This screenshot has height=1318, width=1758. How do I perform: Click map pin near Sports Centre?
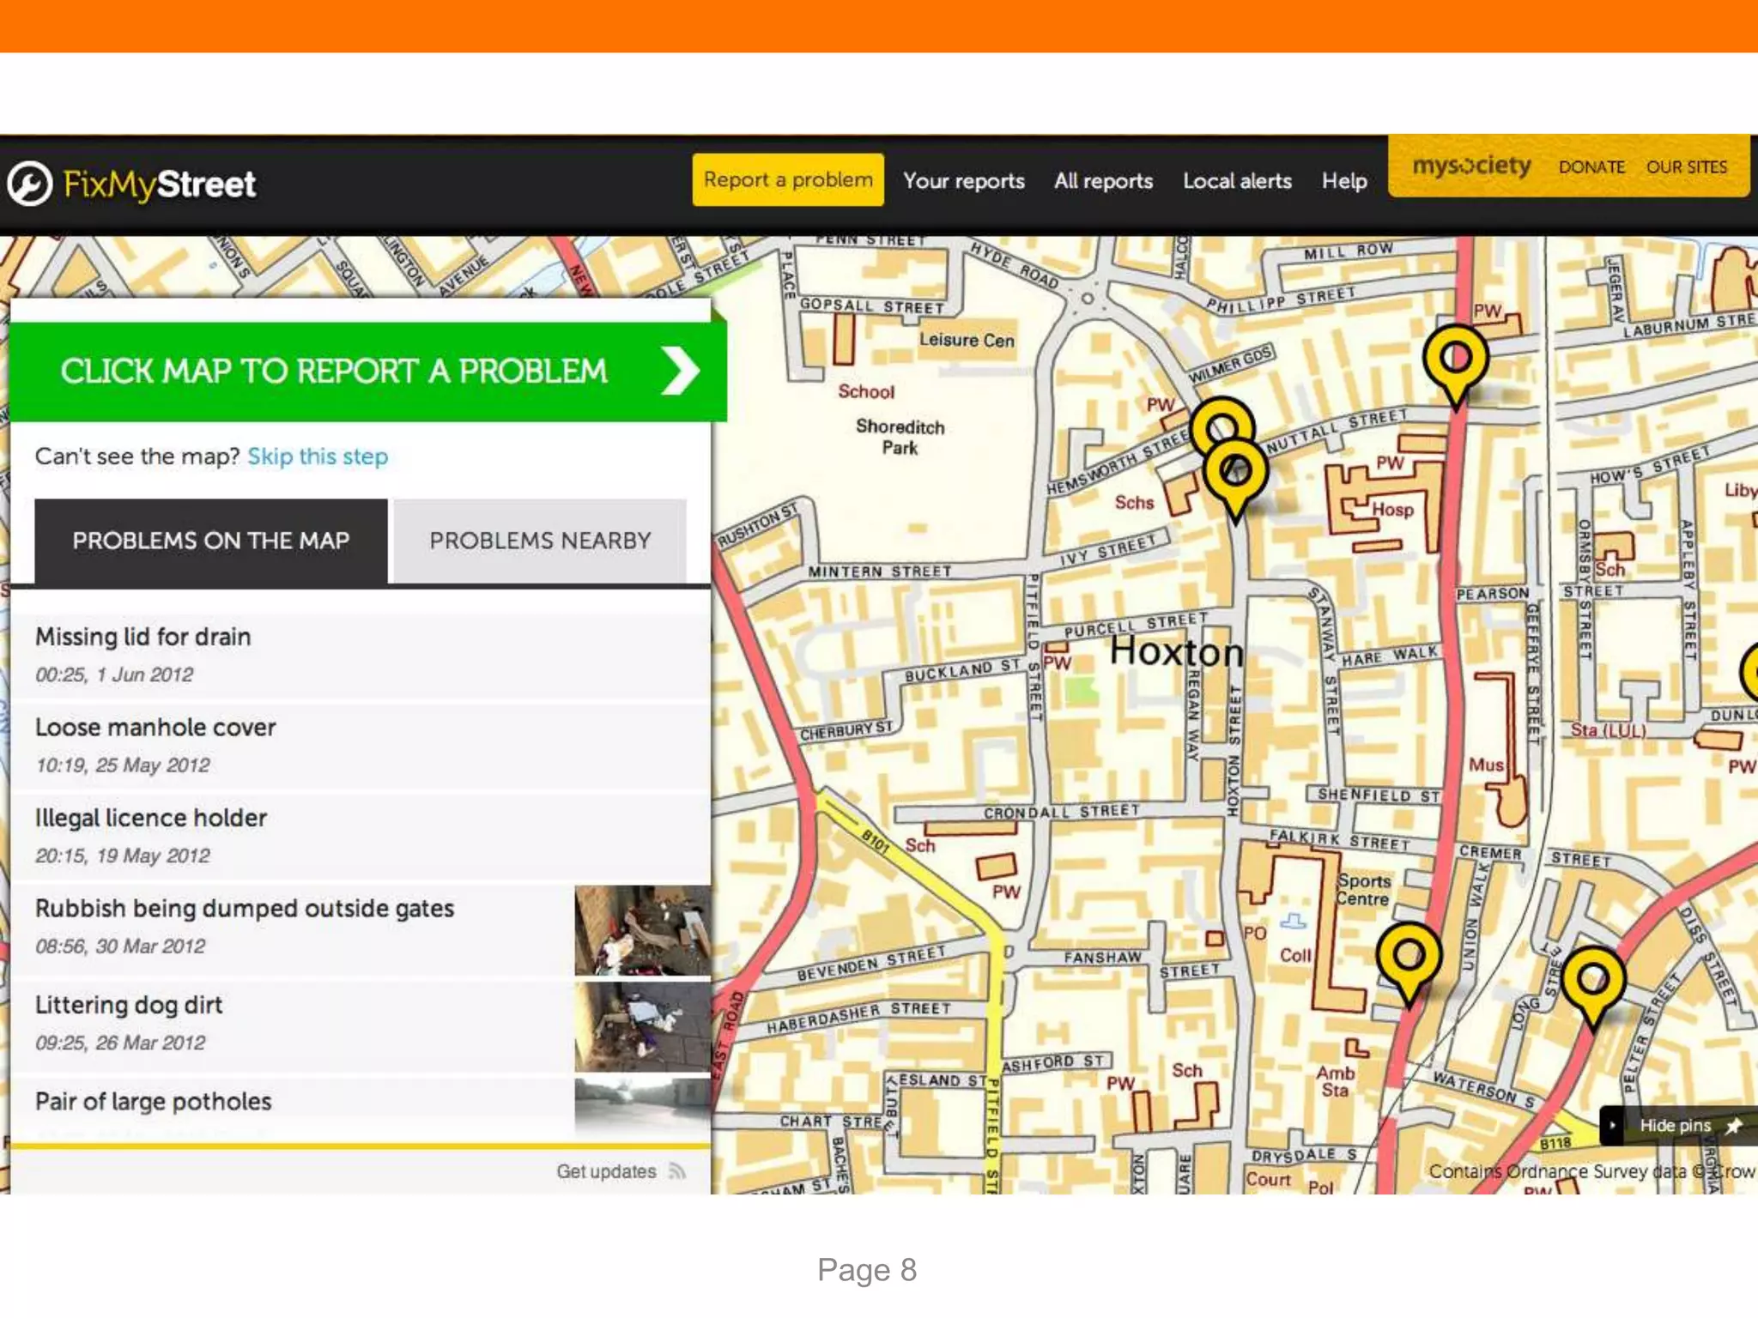click(1408, 957)
